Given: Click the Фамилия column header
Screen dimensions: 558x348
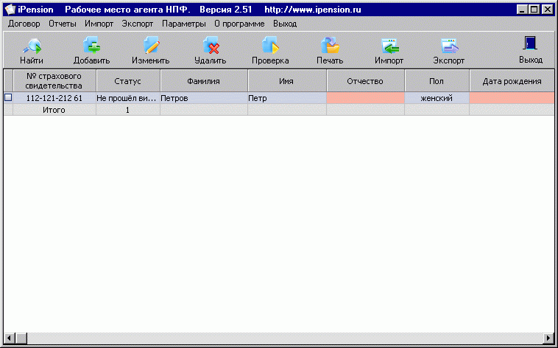Looking at the screenshot, I should pos(204,81).
